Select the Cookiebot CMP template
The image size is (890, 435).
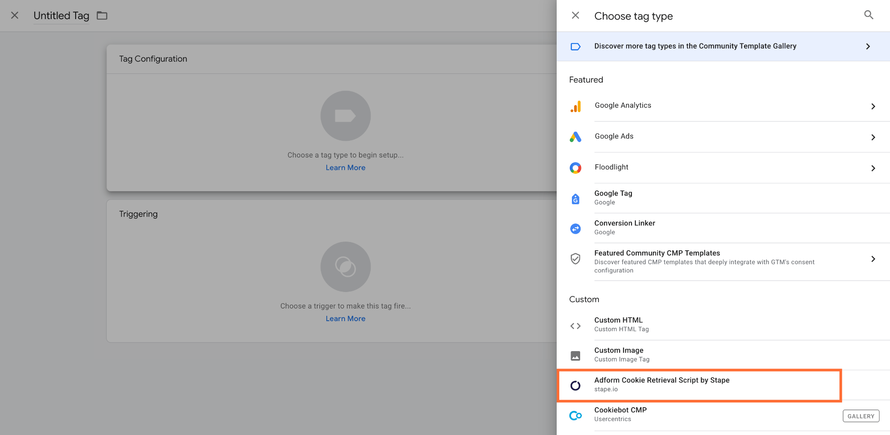click(x=723, y=415)
